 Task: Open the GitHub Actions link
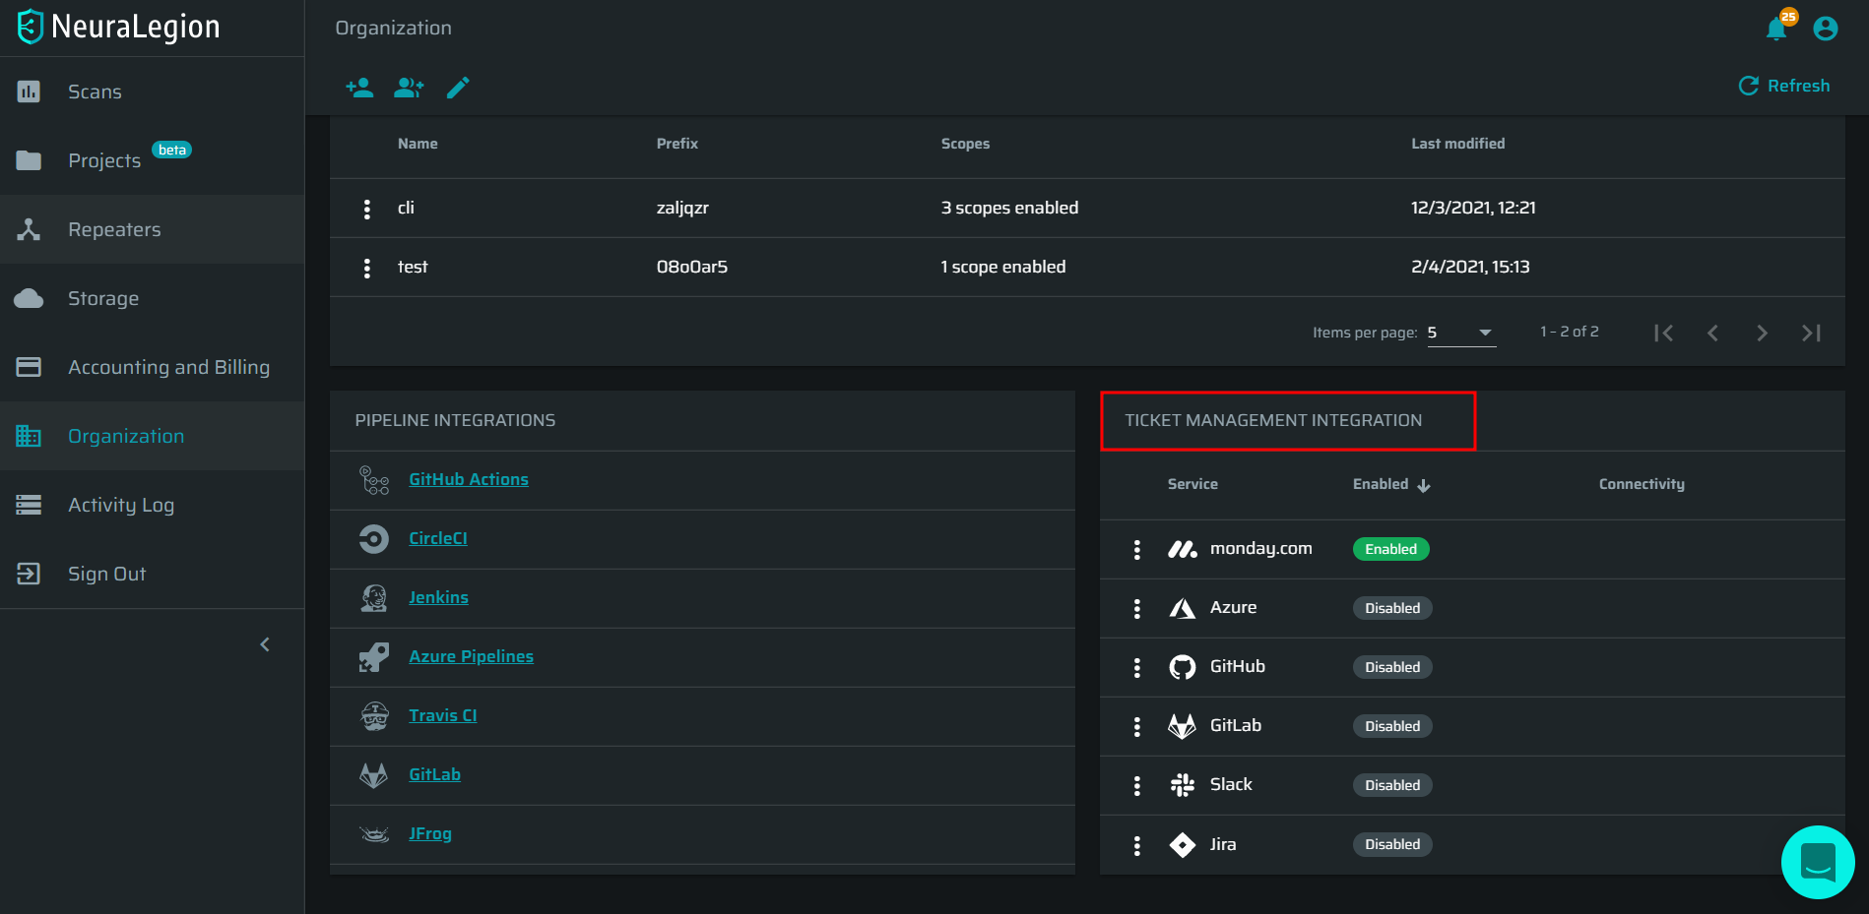(x=469, y=479)
